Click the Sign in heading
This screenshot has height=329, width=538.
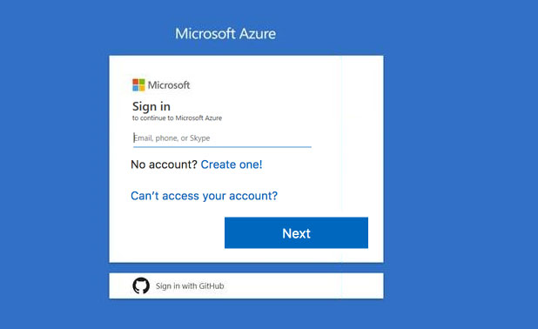151,106
